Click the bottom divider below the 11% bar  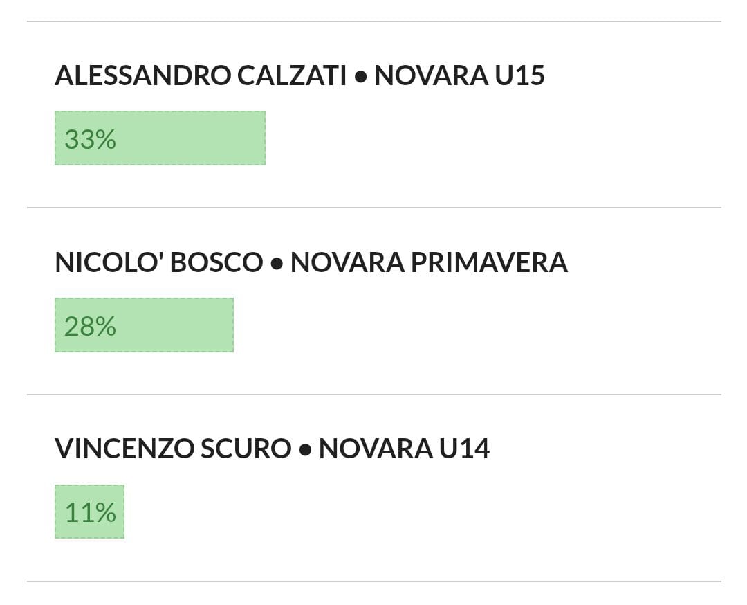click(373, 581)
